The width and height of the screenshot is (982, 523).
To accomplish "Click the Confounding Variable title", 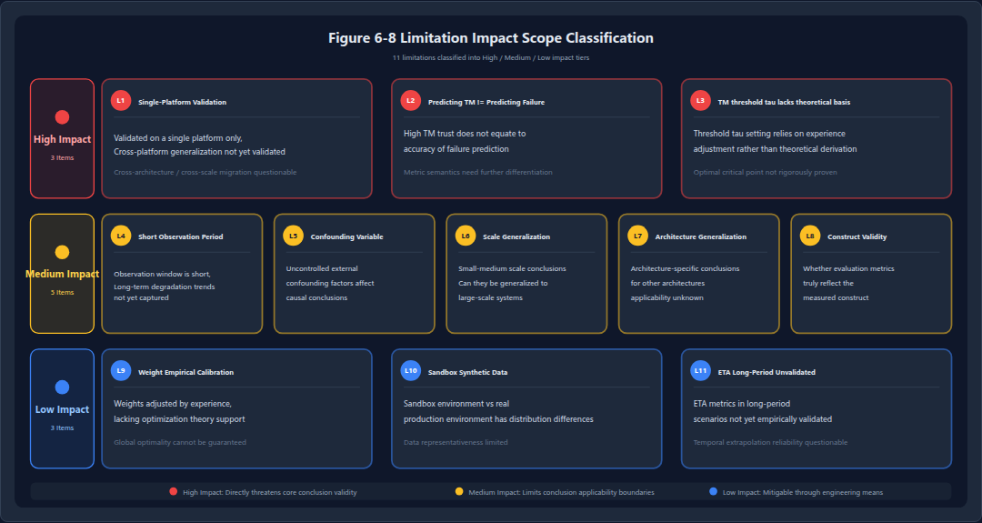I will [x=347, y=236].
